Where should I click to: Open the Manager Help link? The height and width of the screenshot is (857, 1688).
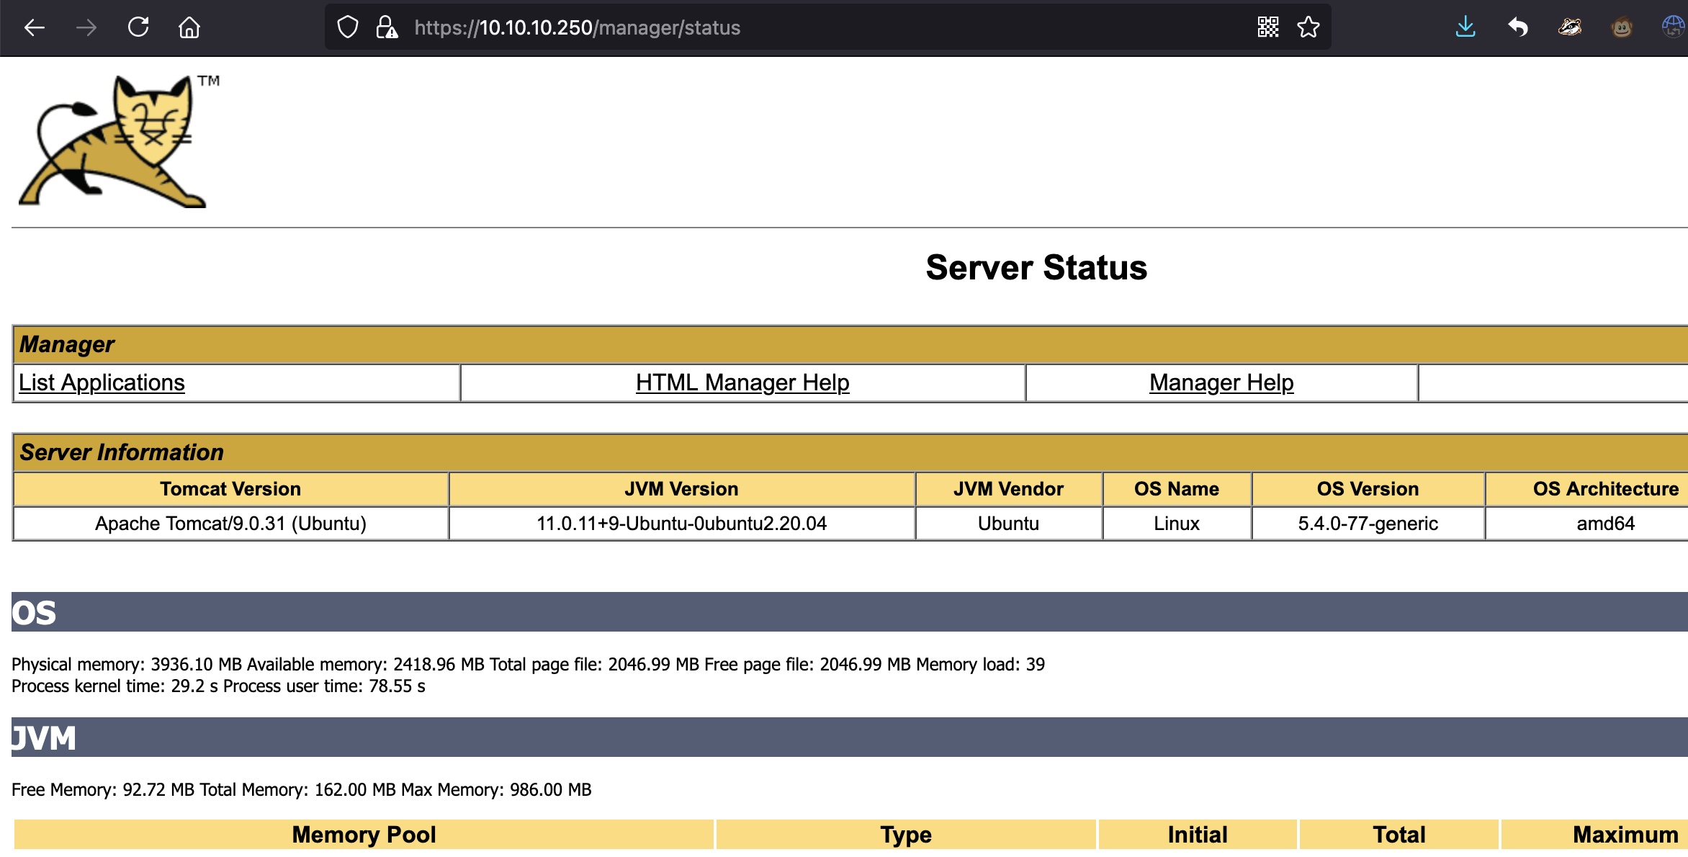[x=1221, y=382]
